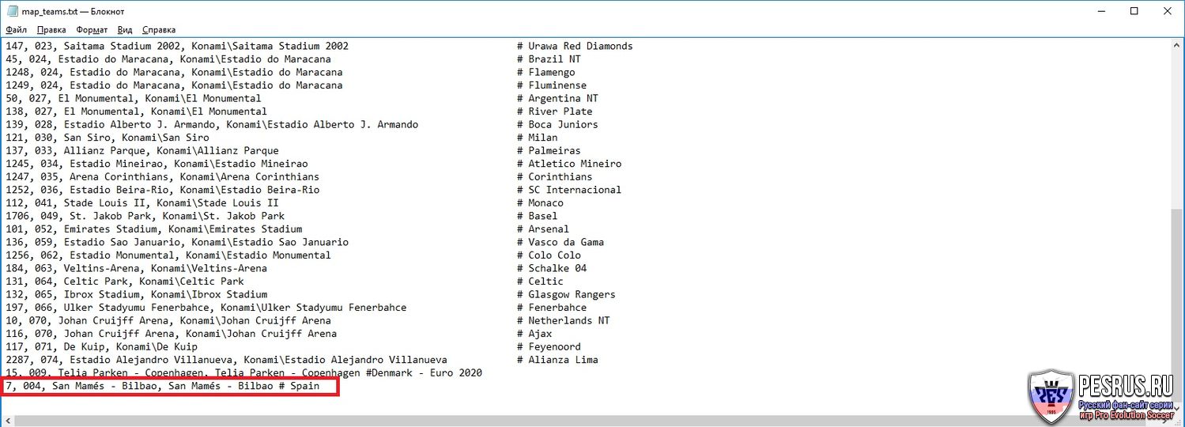
Task: Click the comment '# Schalke 04'
Action: 552,268
